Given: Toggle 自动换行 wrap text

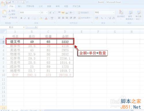Looking at the screenshot, I should tap(84, 13).
